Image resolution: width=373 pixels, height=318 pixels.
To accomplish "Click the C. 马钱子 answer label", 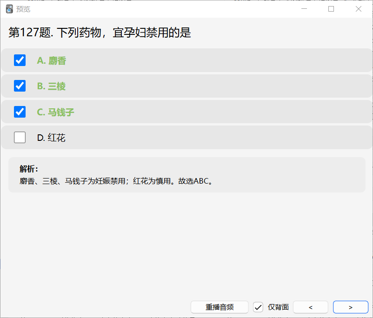I will pyautogui.click(x=56, y=112).
